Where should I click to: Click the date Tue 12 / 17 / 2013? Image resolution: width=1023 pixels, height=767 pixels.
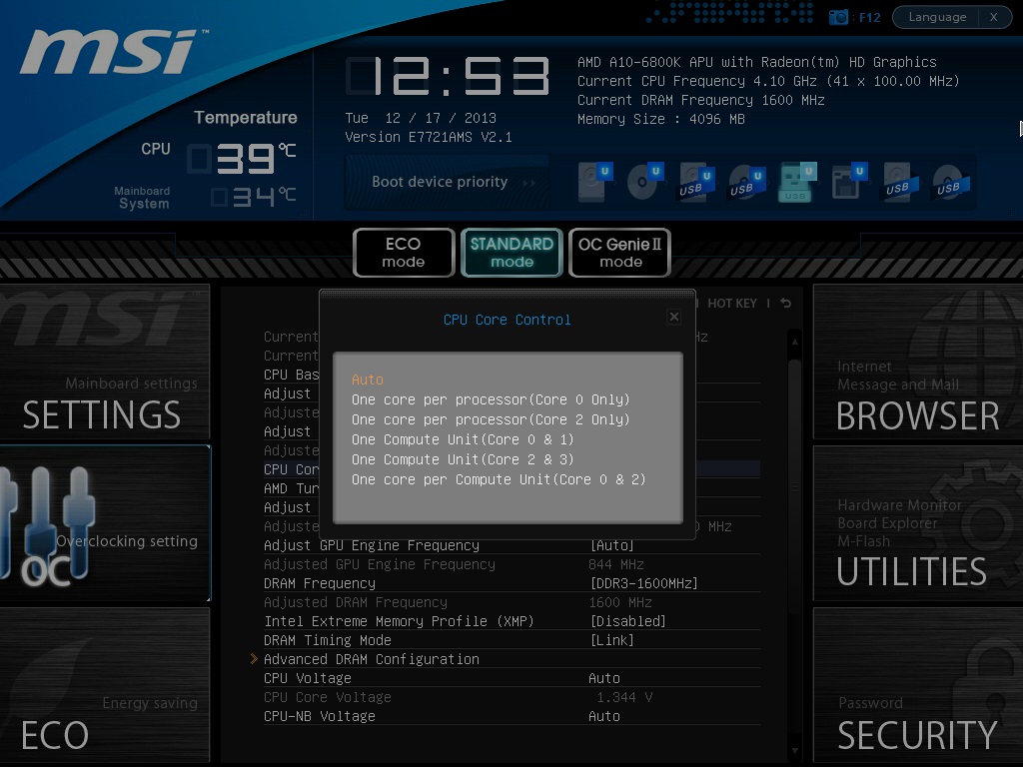421,118
